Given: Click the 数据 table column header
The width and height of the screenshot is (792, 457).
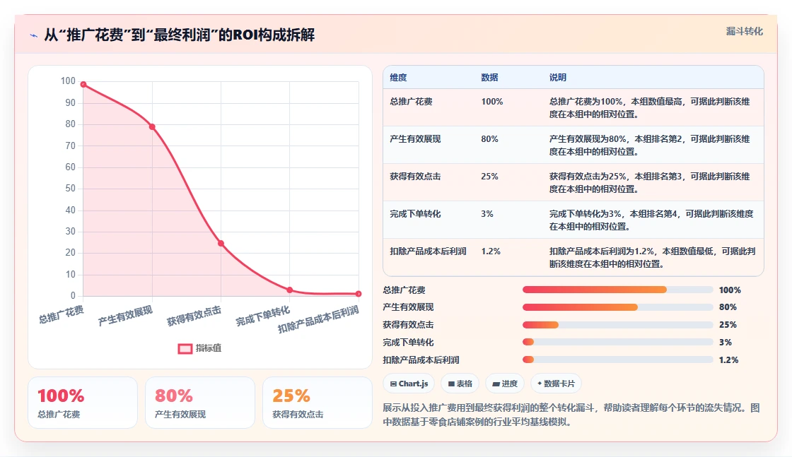Looking at the screenshot, I should click(x=489, y=77).
